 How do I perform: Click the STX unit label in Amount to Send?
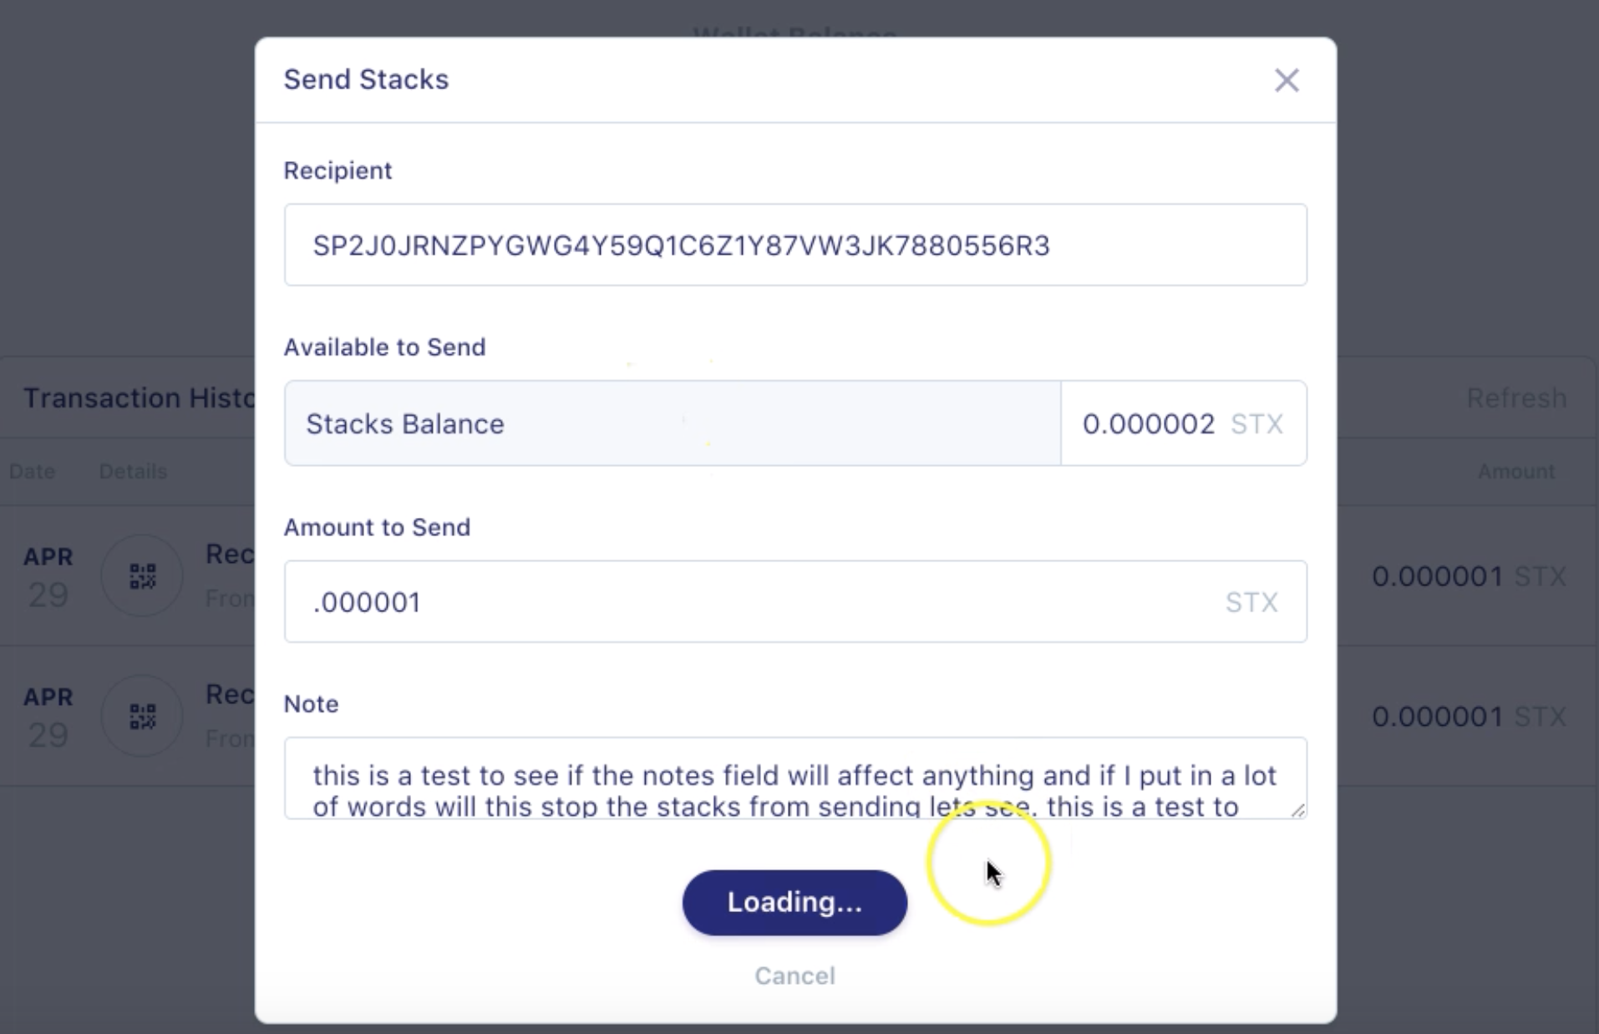tap(1251, 601)
